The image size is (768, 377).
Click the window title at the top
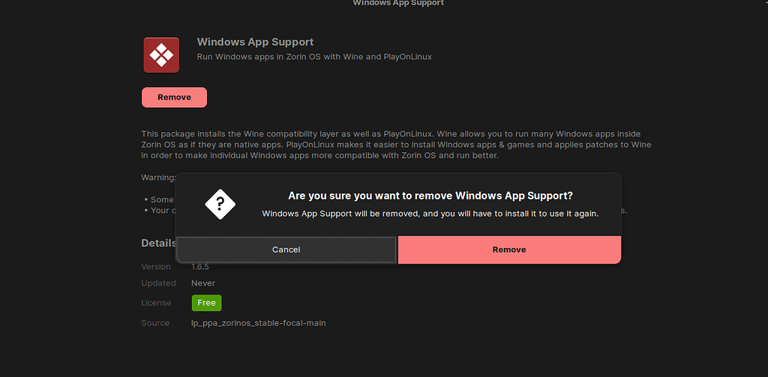398,4
